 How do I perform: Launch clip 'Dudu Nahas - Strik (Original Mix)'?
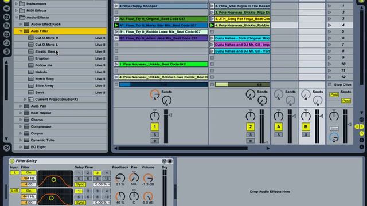coord(212,38)
